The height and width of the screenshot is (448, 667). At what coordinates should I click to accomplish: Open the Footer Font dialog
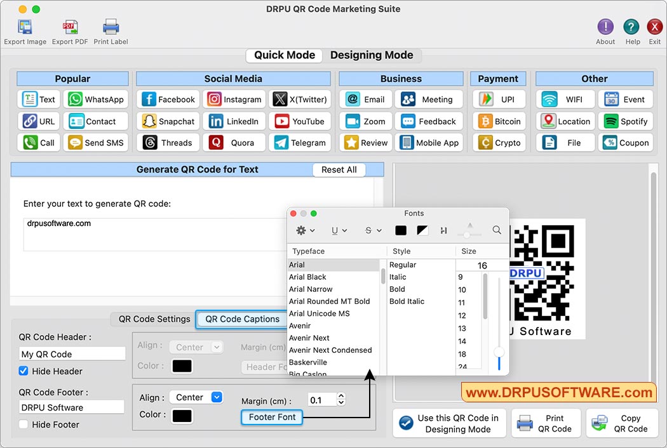point(271,418)
